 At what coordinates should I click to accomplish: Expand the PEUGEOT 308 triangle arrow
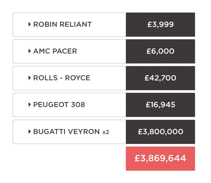click(30, 105)
